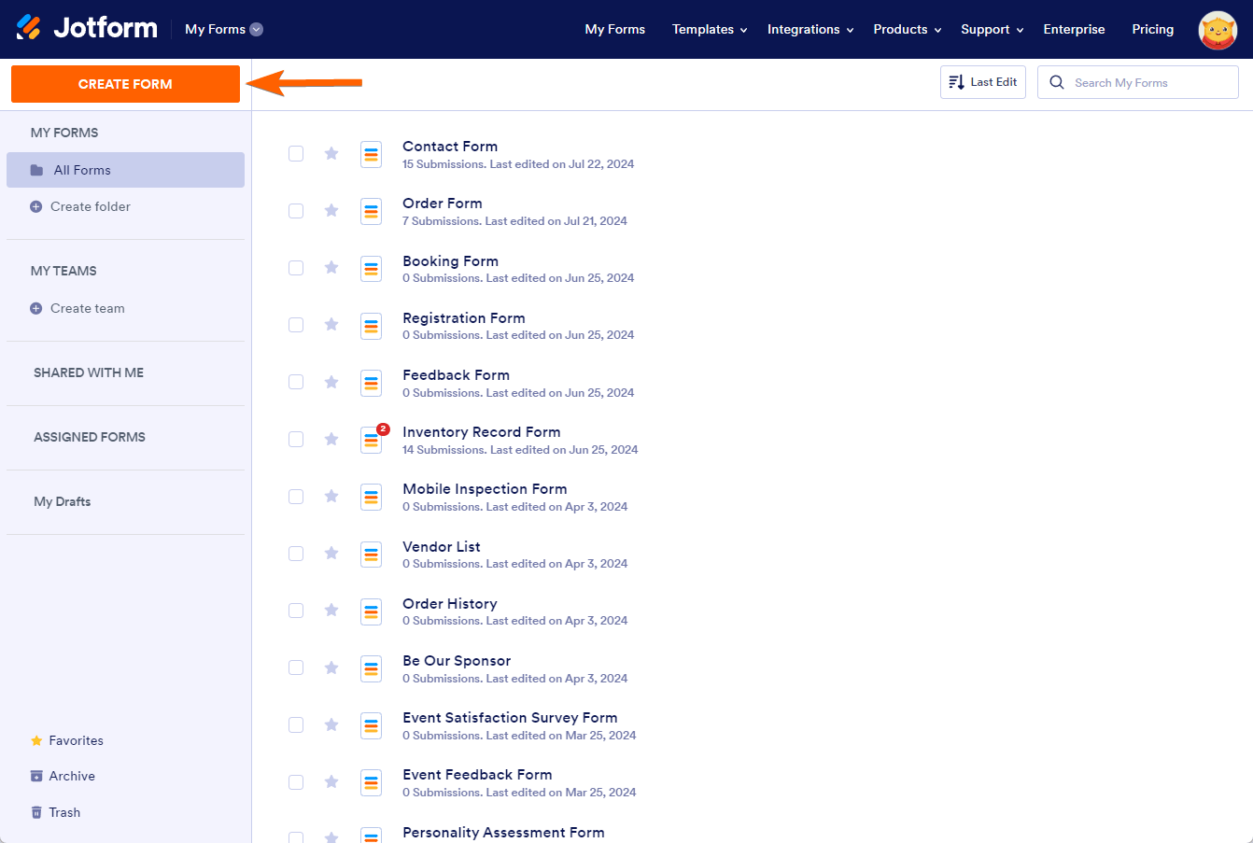
Task: Click Create folder
Action: (80, 206)
